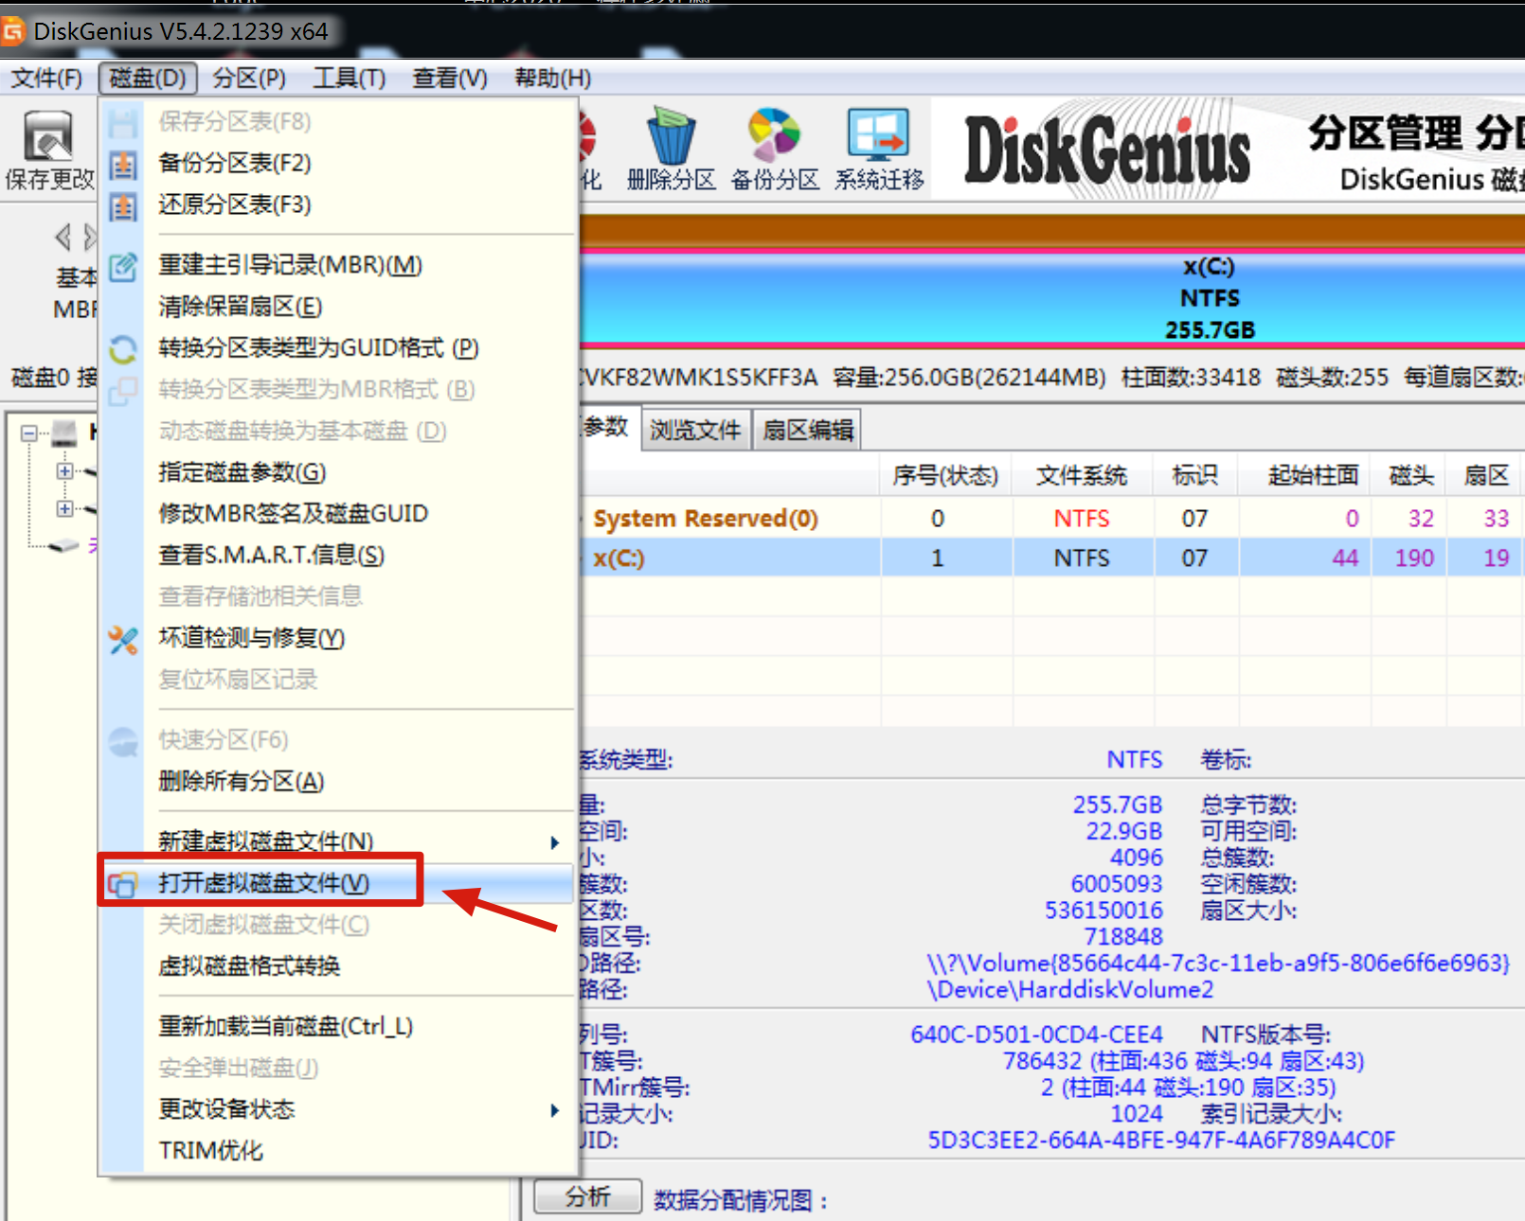
Task: Choose 重新加载当前磁盘(Ctrl_L) entry
Action: pos(339,1027)
